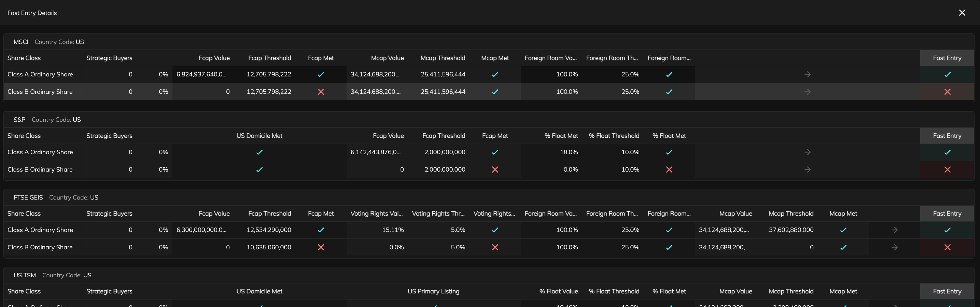Click arrow icon in FTSE GEIS Class A row

click(894, 230)
